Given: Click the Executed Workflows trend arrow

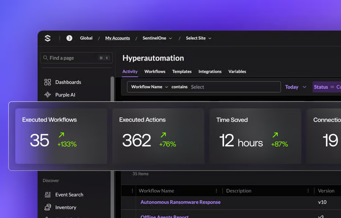Looking at the screenshot, I should 61,135.
